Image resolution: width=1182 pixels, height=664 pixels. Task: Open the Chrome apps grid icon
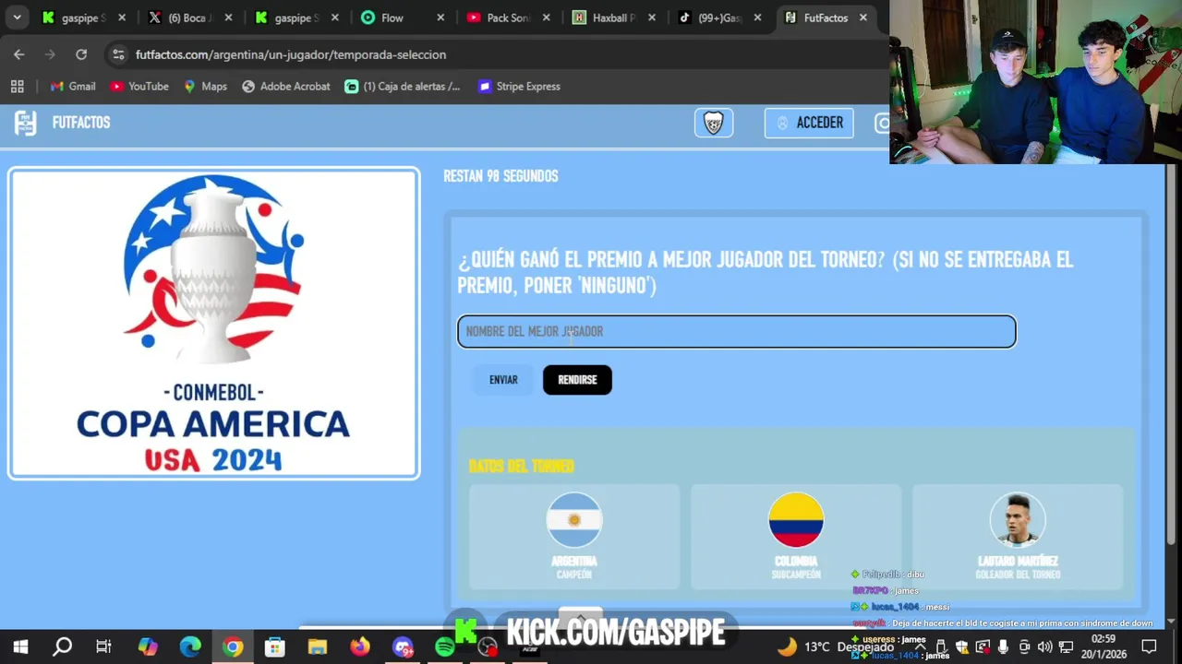[x=17, y=86]
